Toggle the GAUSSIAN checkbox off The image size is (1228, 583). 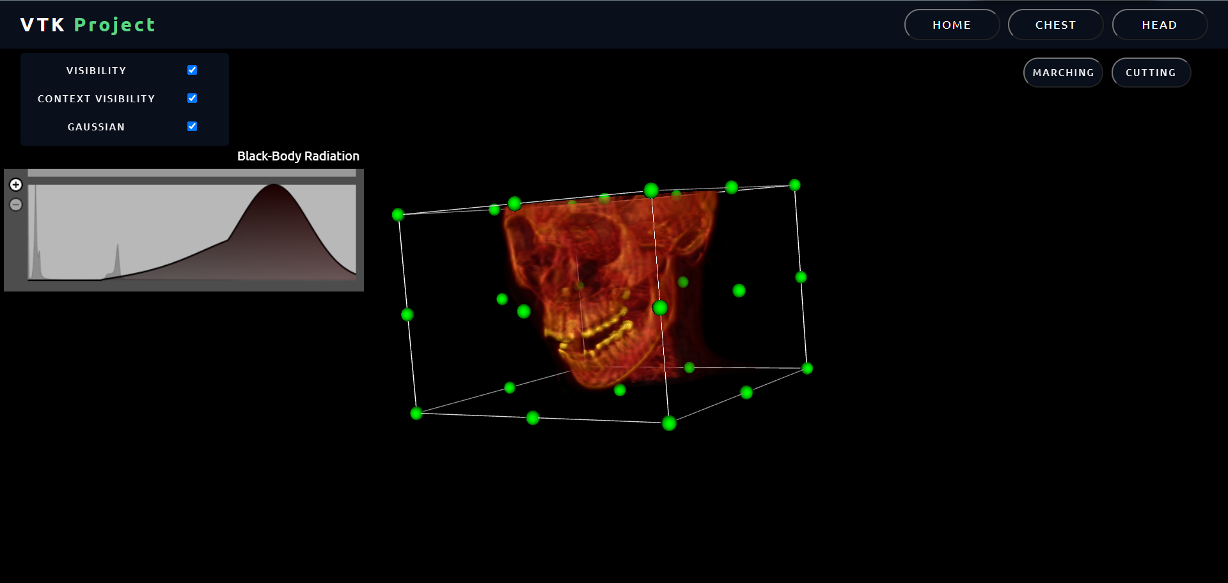click(x=192, y=126)
